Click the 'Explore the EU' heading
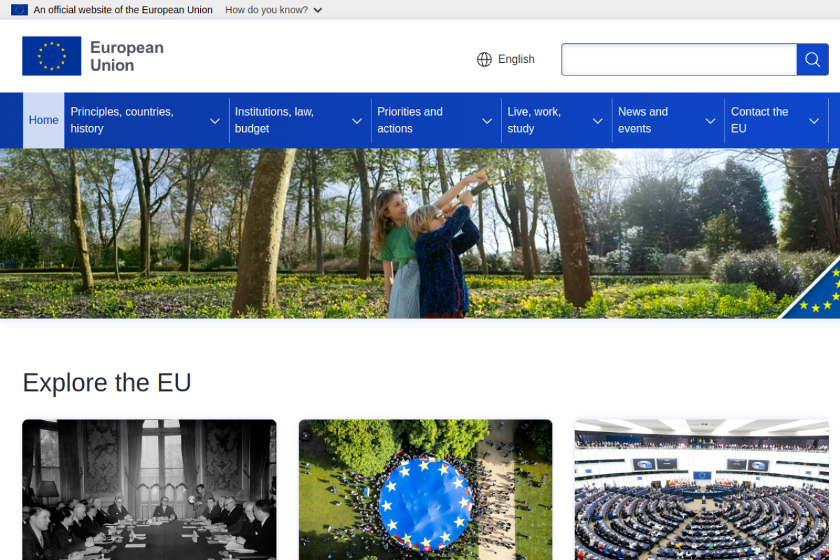840x560 pixels. coord(107,383)
